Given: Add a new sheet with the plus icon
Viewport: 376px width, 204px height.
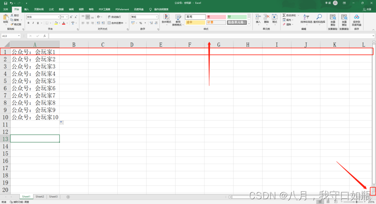Looking at the screenshot, I should [x=68, y=197].
